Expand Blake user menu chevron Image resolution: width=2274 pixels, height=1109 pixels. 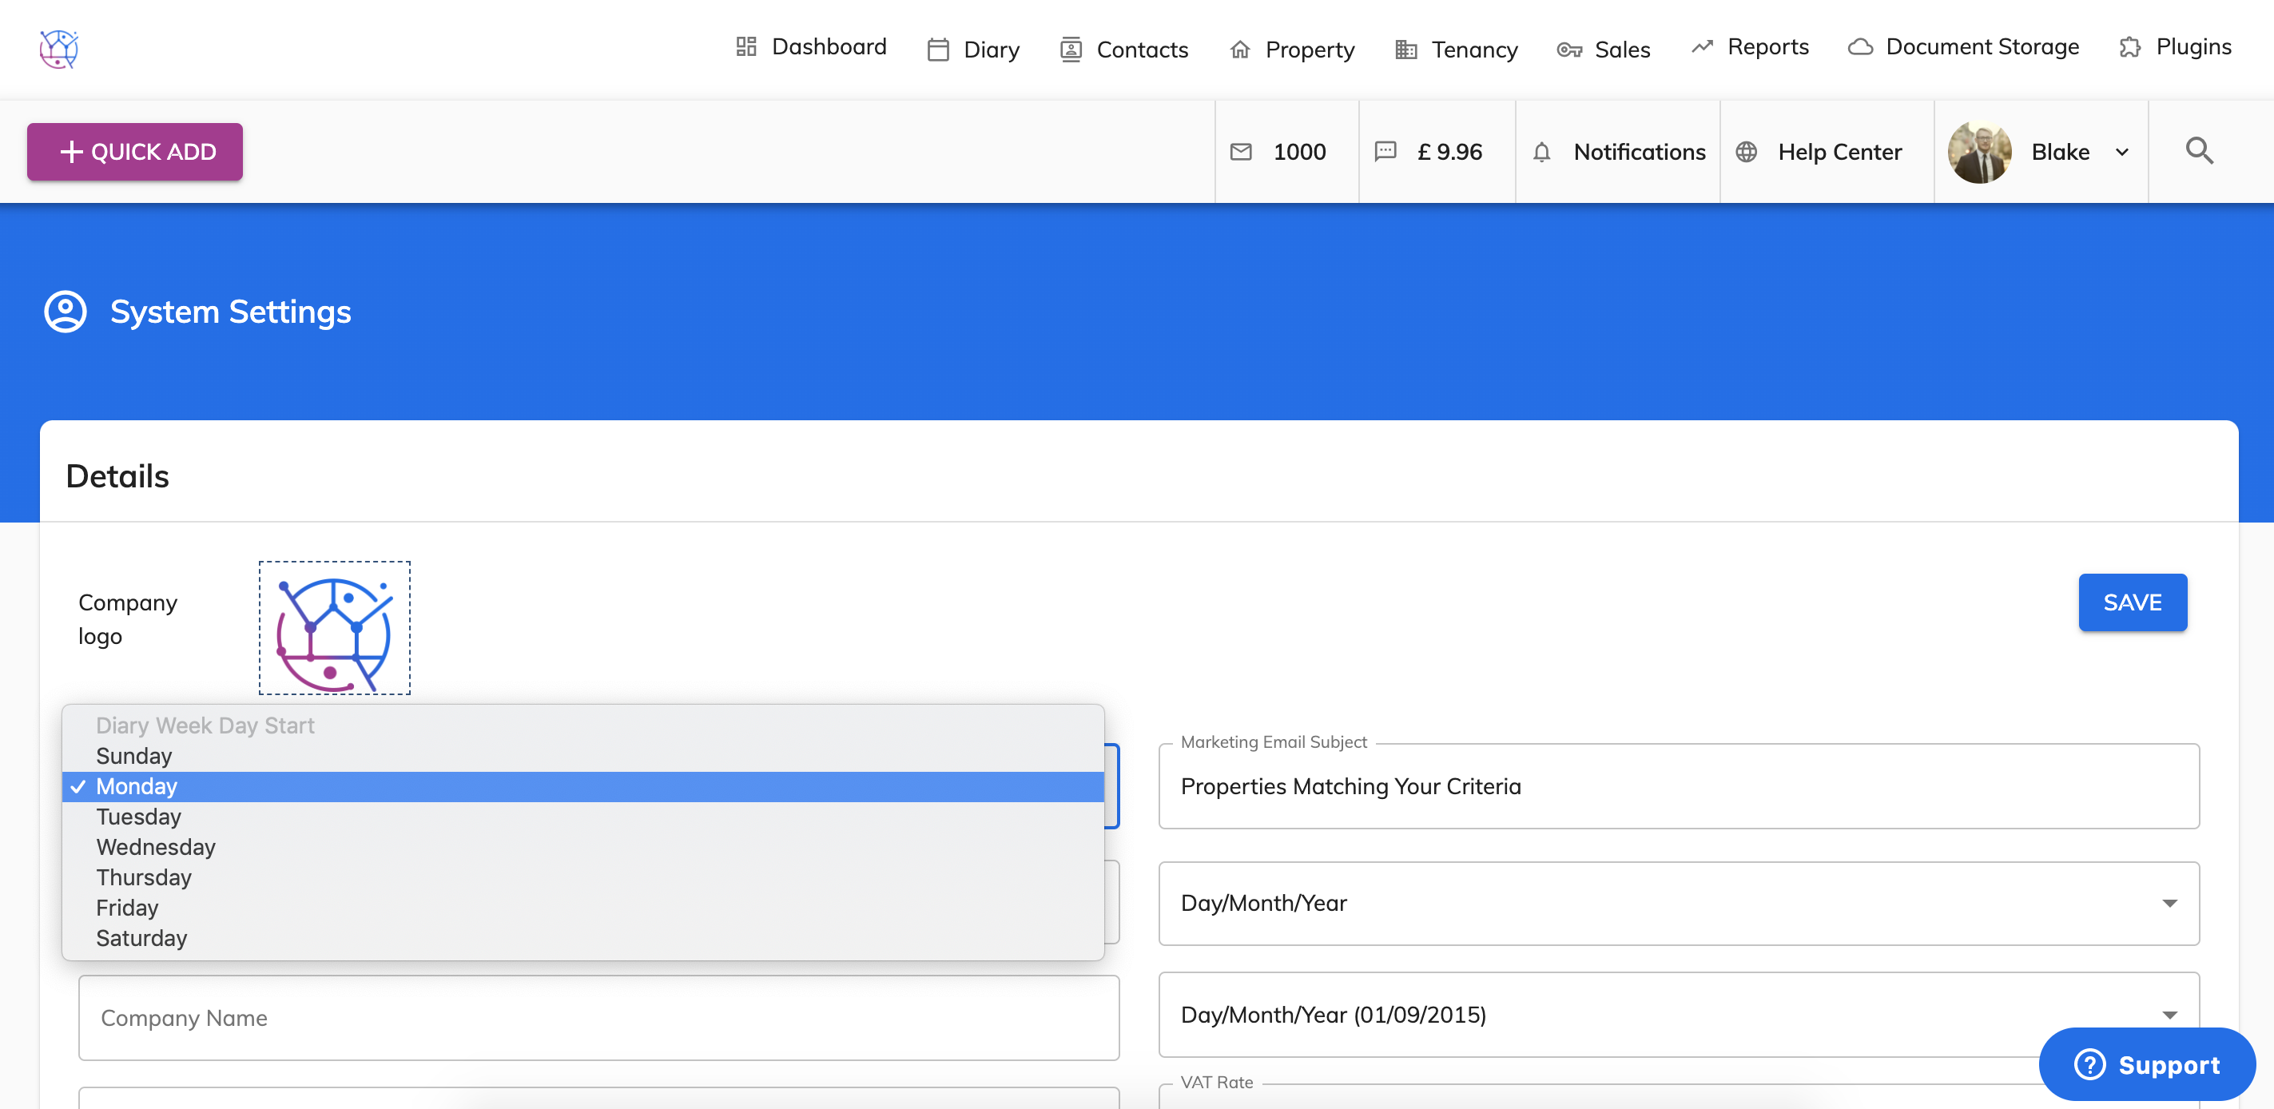[x=2121, y=152]
